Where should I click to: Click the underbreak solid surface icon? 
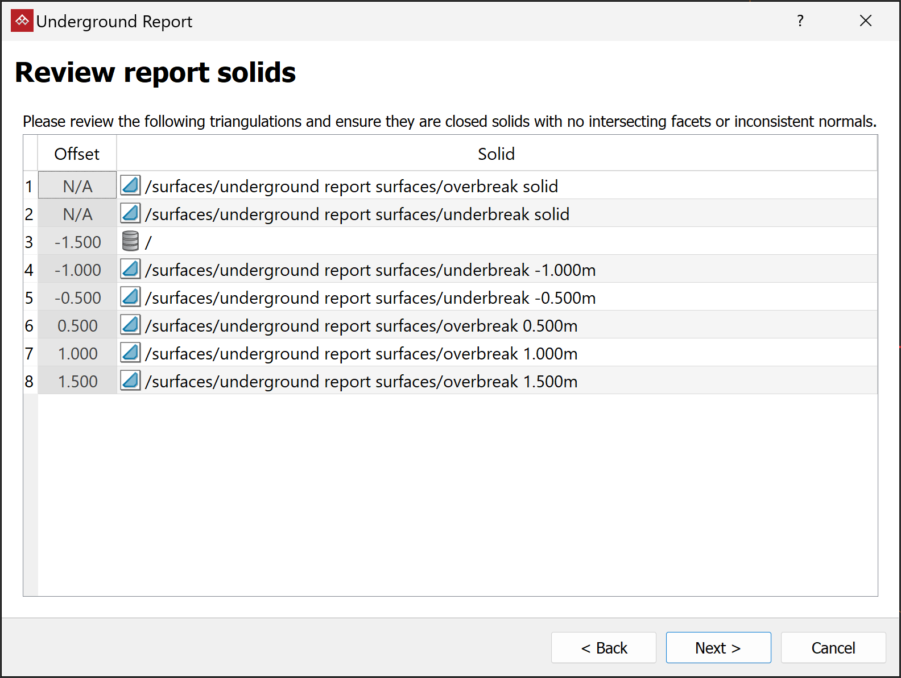130,213
